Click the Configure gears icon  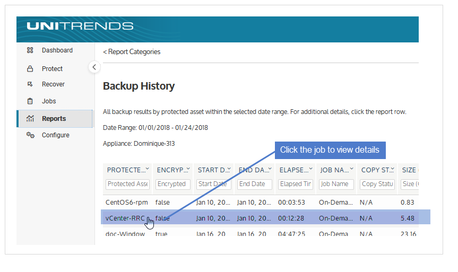coord(30,135)
